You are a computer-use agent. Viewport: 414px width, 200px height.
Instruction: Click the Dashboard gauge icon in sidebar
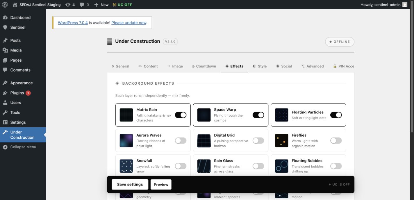5,17
